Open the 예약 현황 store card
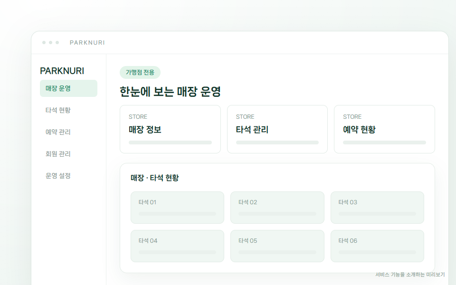Image resolution: width=456 pixels, height=285 pixels. pyautogui.click(x=384, y=129)
